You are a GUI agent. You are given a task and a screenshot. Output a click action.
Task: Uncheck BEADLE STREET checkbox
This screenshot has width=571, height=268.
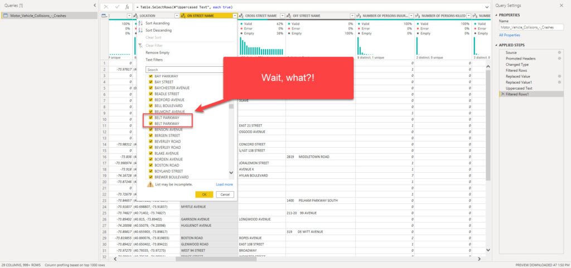[x=151, y=94]
